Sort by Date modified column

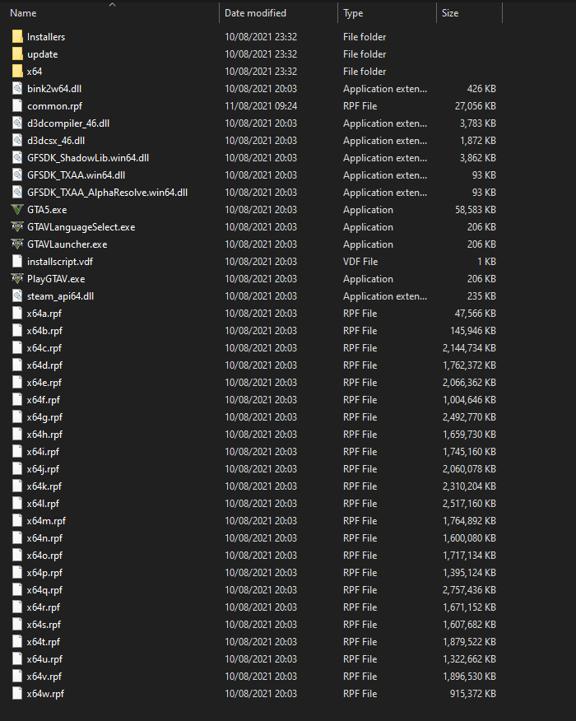click(x=255, y=13)
